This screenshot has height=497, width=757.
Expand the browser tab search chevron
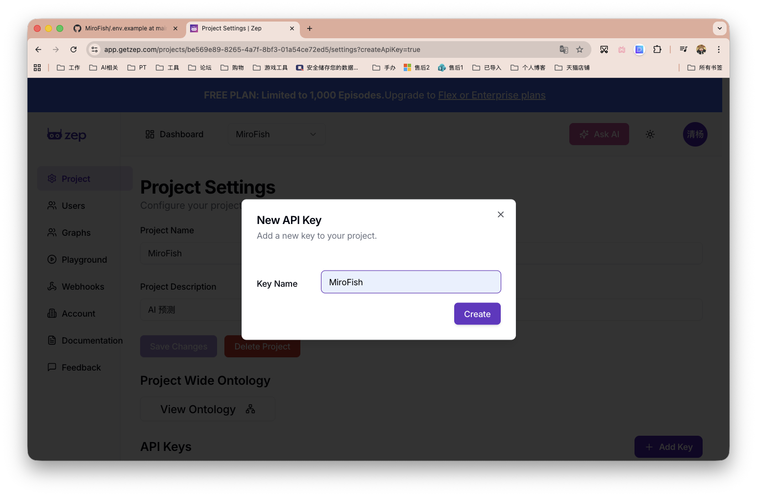pyautogui.click(x=719, y=28)
